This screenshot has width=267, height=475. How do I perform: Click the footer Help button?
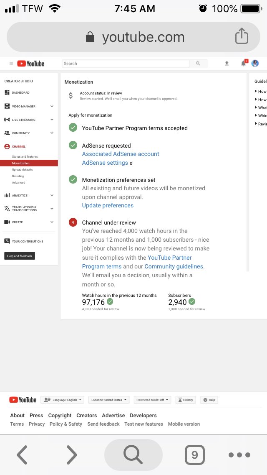pyautogui.click(x=209, y=400)
